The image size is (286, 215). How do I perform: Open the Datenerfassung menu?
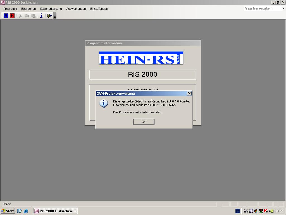[51, 9]
